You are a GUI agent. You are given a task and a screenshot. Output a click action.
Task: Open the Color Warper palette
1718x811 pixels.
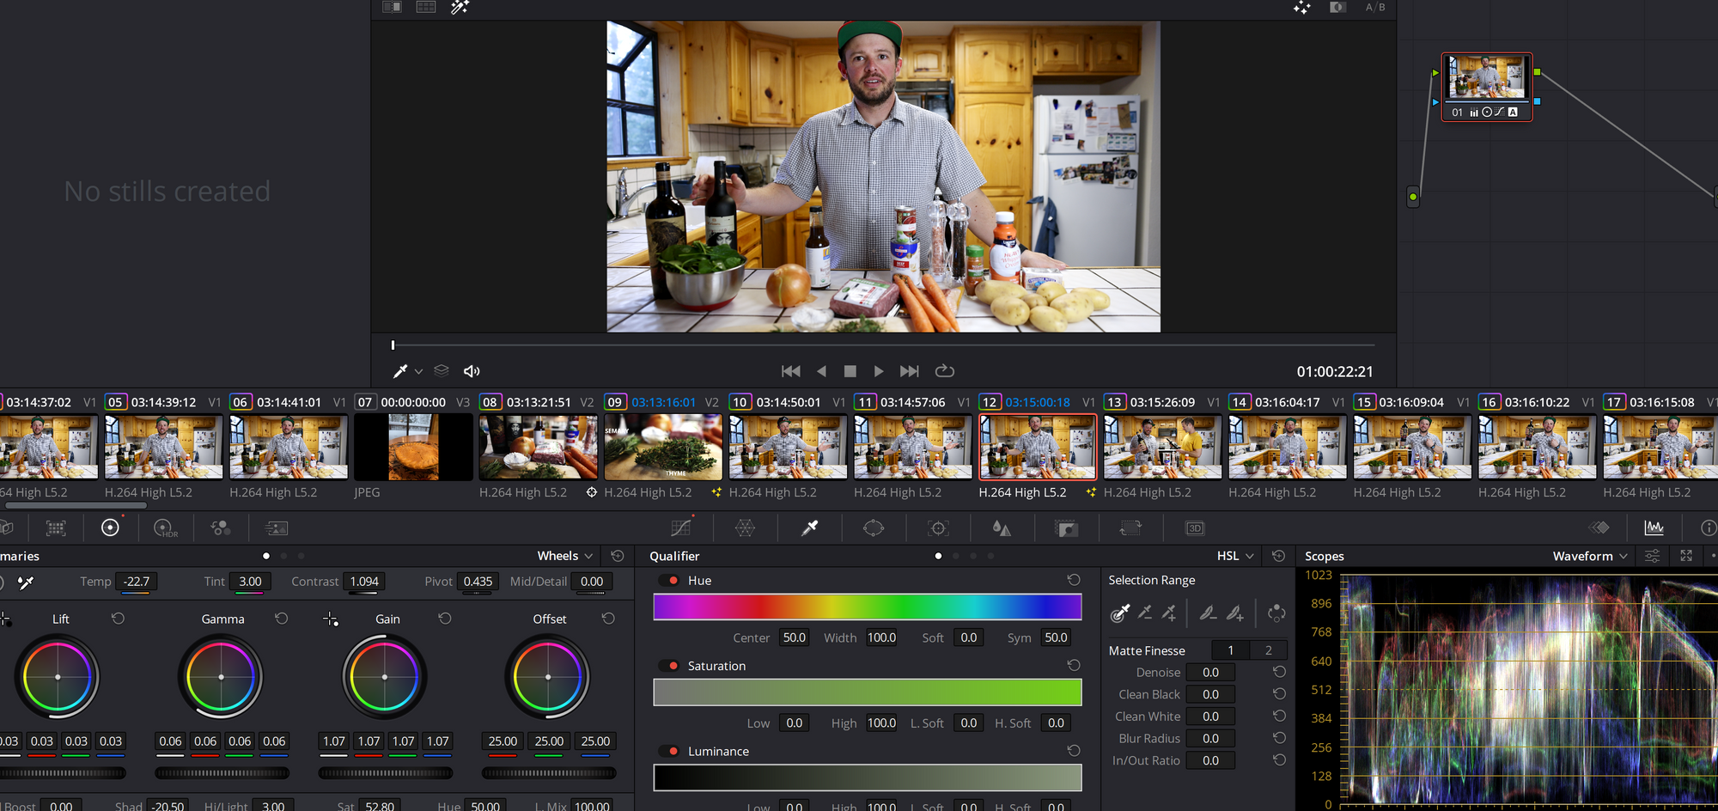745,528
